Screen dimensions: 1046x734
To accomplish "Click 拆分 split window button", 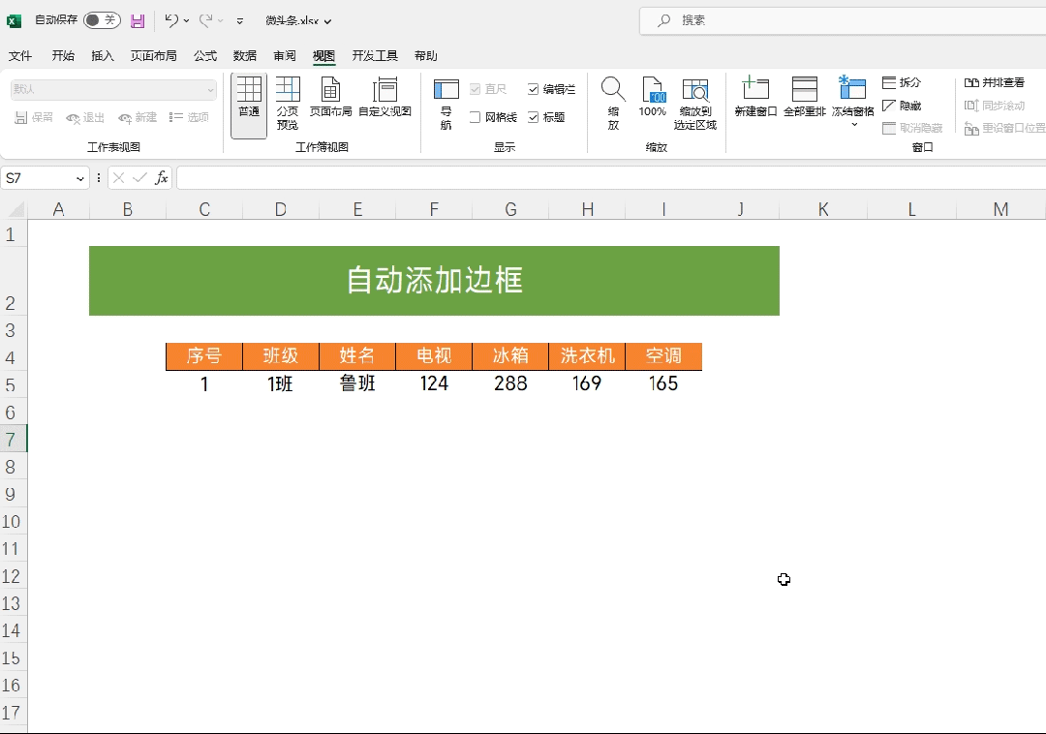I will tap(902, 82).
